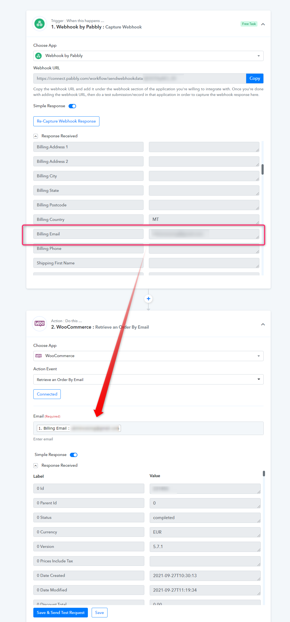Collapse the trigger's Response Received checkbox
290x622 pixels.
(35, 136)
